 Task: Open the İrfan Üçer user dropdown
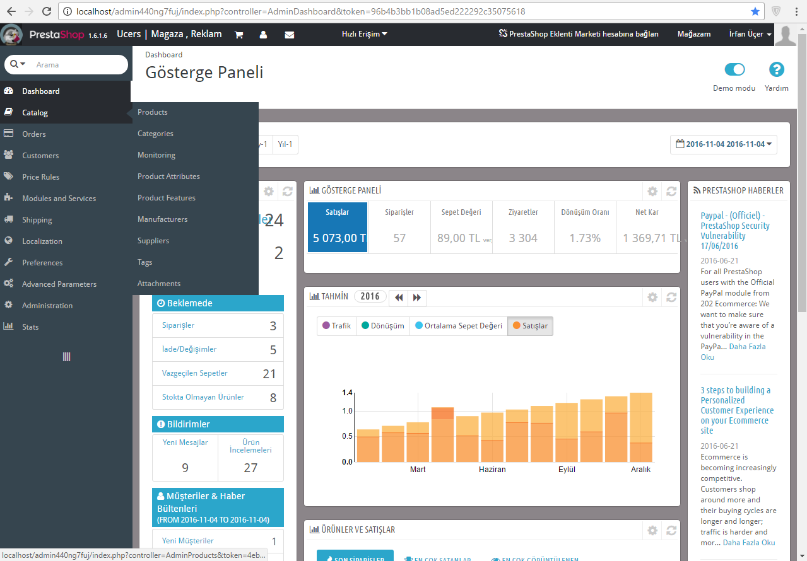tap(750, 34)
